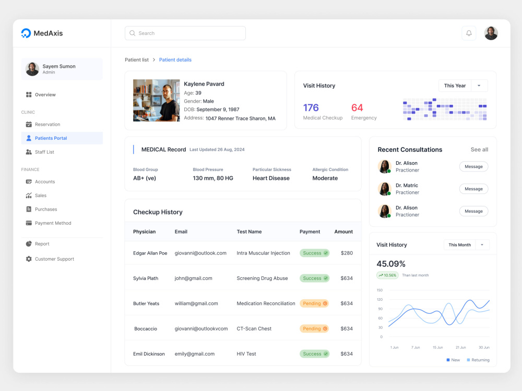522x391 pixels.
Task: Click the Reservation calendar icon
Action: [x=29, y=125]
